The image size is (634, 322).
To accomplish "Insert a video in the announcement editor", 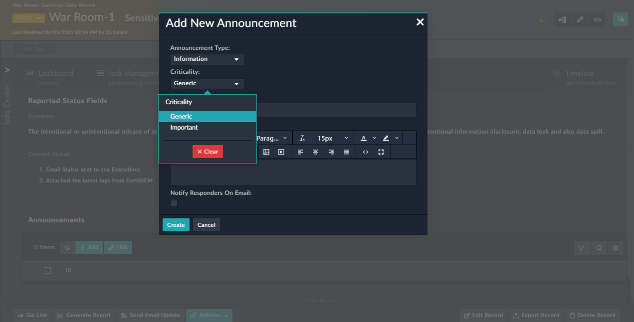I will coord(281,152).
